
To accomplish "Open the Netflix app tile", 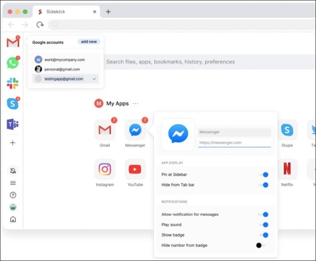I will point(287,169).
